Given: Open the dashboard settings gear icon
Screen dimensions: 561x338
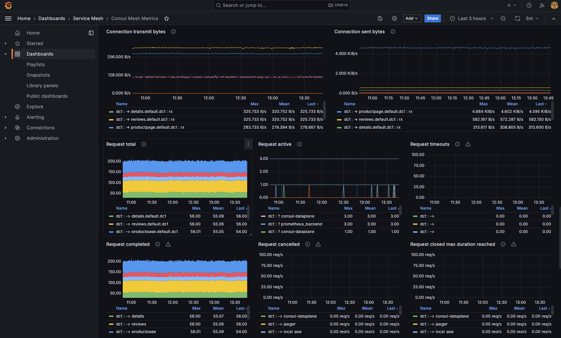Looking at the screenshot, I should coord(395,18).
